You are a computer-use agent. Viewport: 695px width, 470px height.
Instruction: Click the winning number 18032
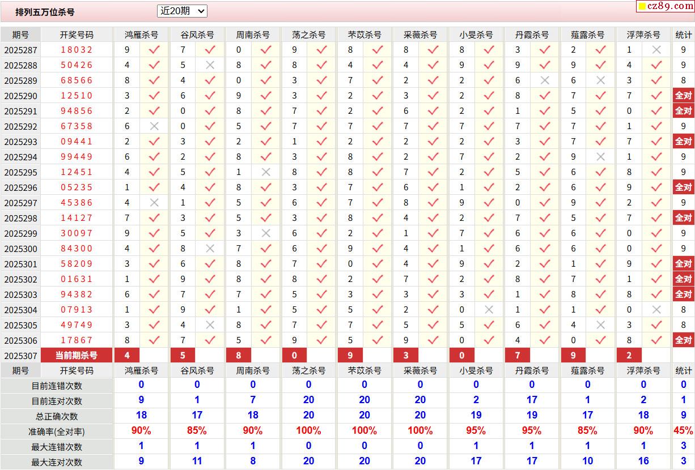(77, 50)
